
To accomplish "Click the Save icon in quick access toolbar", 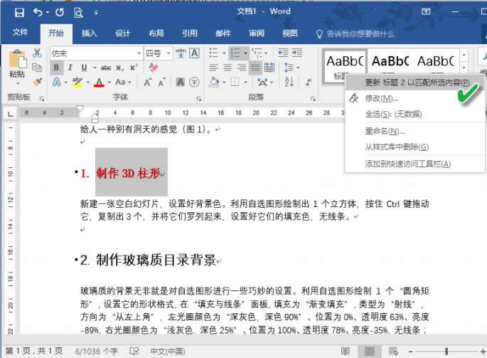I will click(18, 12).
